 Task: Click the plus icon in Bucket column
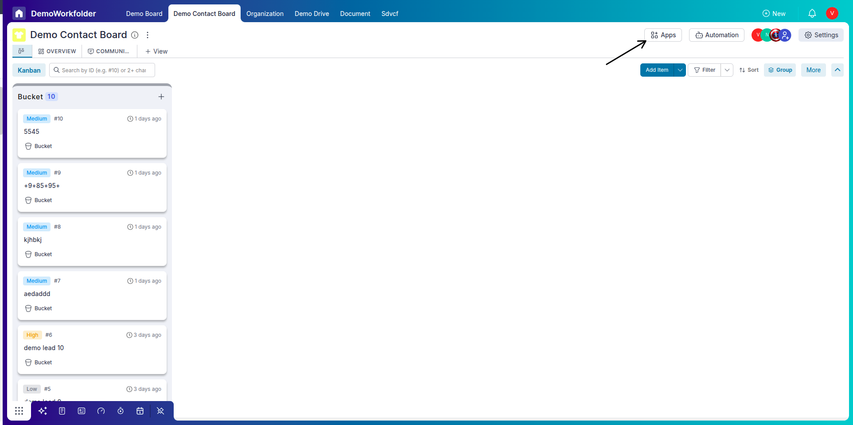(x=161, y=97)
